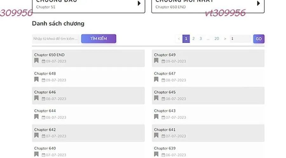Open latest chapter arrow (Chapter 650 END)
Viewport: 286px width, 158px height.
point(258,3)
